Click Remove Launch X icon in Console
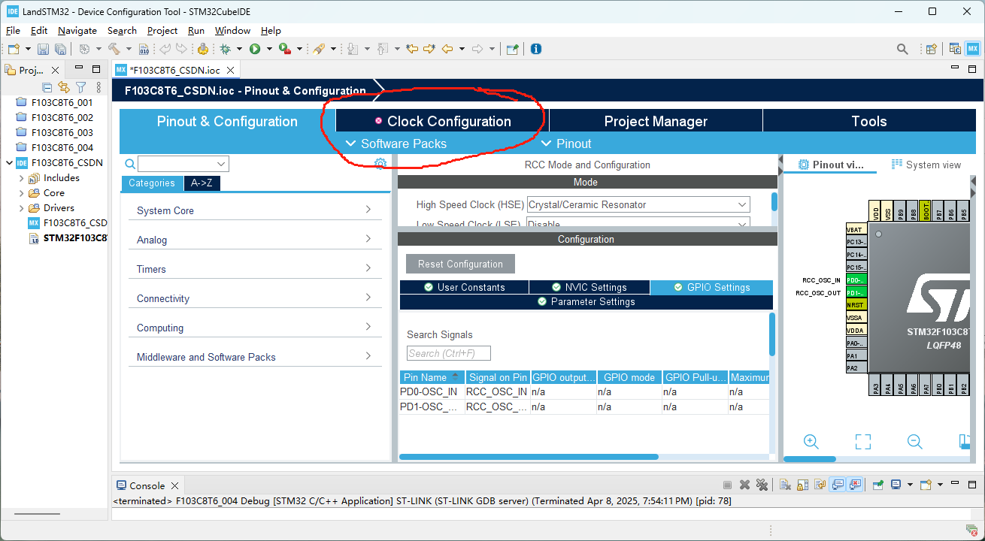The width and height of the screenshot is (985, 541). point(744,485)
